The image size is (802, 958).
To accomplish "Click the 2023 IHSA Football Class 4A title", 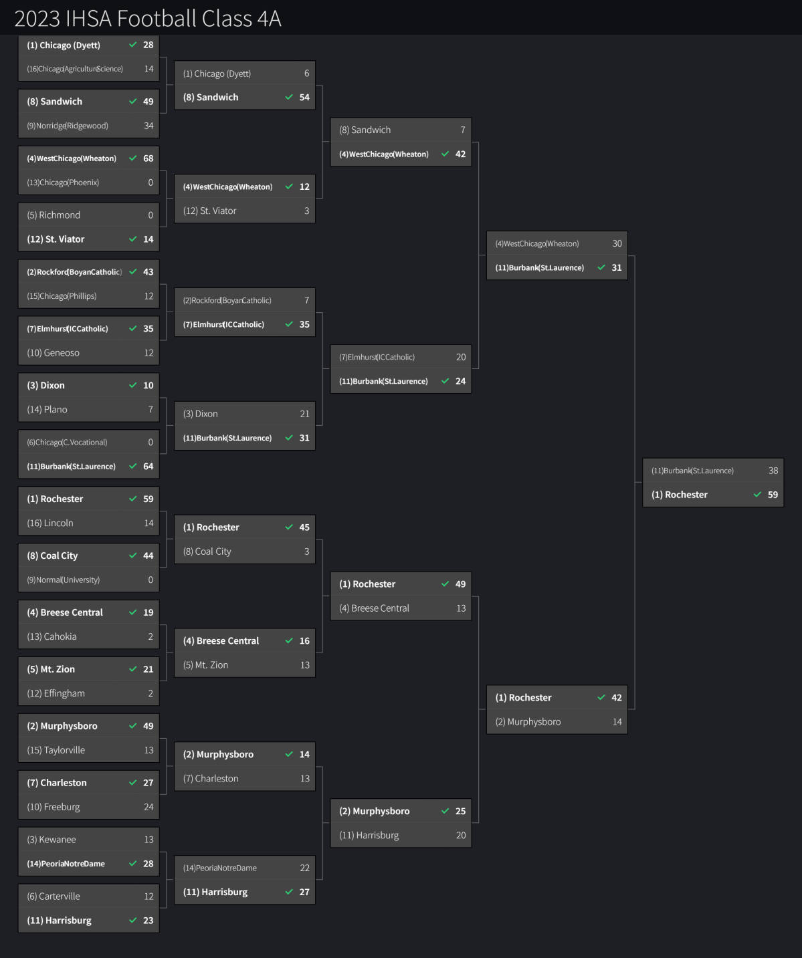I will coord(148,18).
